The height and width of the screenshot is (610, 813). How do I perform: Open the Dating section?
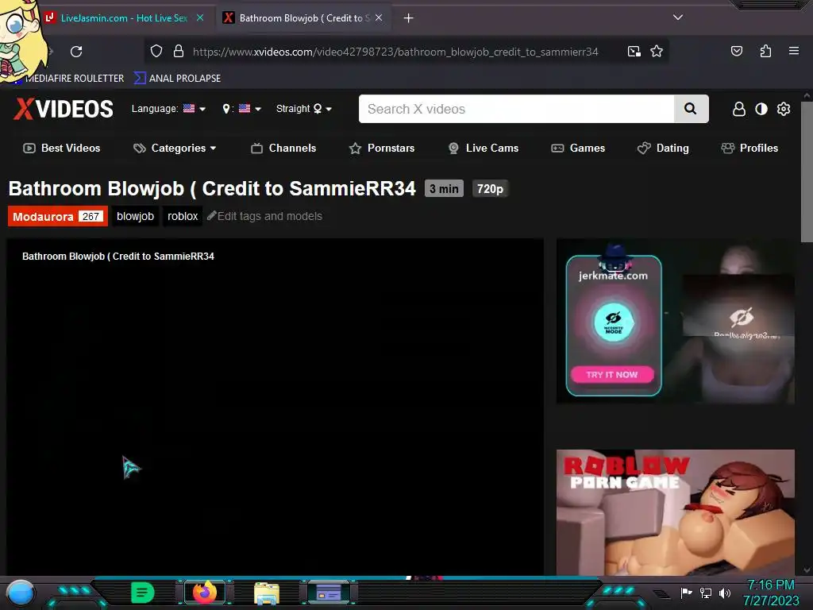coord(663,149)
